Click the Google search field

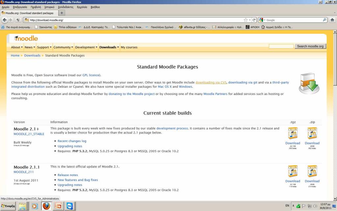click(x=294, y=20)
